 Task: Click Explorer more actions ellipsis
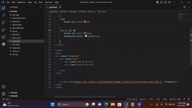(41, 7)
